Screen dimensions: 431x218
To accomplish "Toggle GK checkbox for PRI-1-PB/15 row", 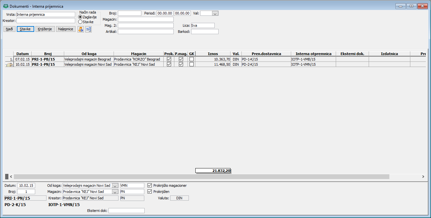I will point(192,59).
